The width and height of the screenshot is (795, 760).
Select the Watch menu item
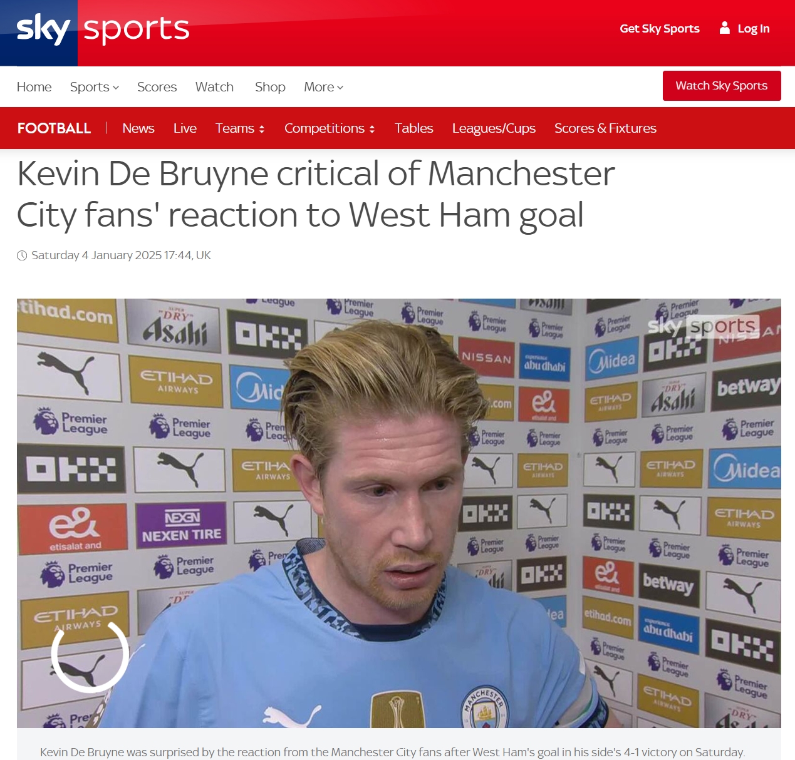214,87
